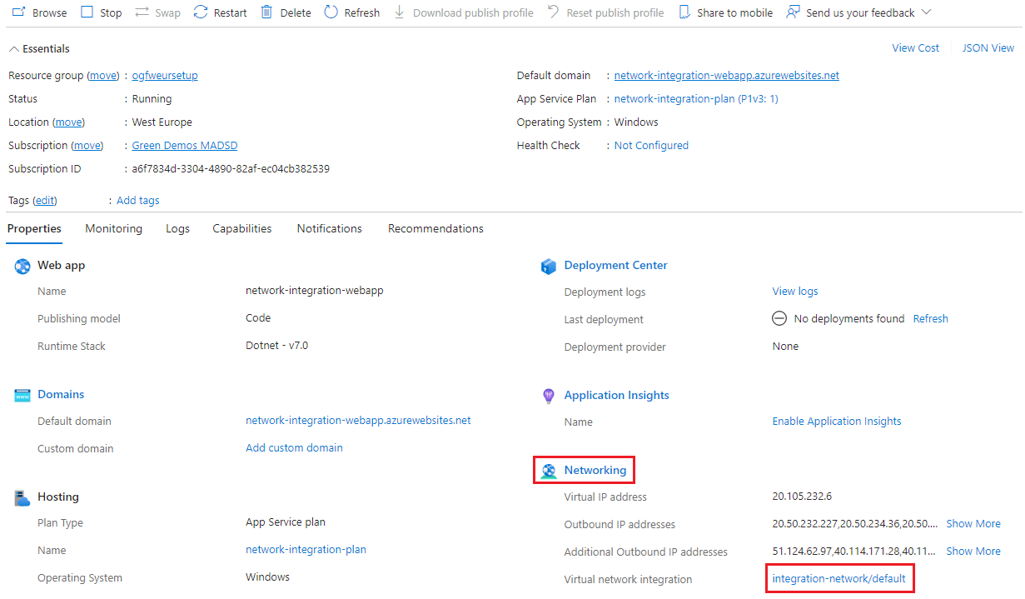Click the View Cost link

click(915, 47)
